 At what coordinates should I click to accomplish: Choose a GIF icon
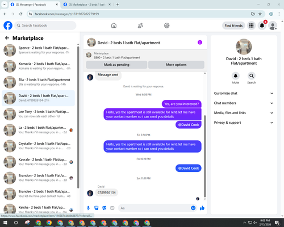click(x=112, y=208)
